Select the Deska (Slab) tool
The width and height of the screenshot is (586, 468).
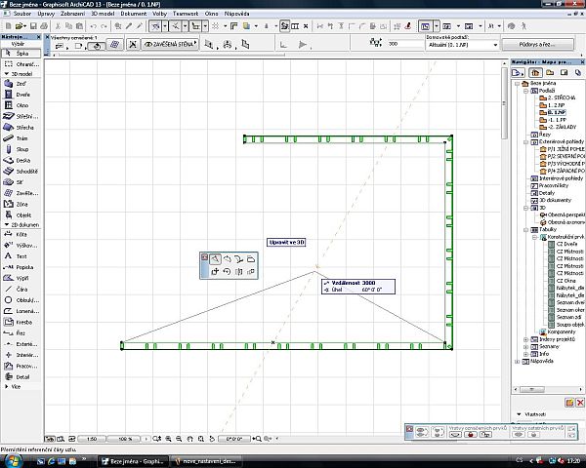click(21, 160)
